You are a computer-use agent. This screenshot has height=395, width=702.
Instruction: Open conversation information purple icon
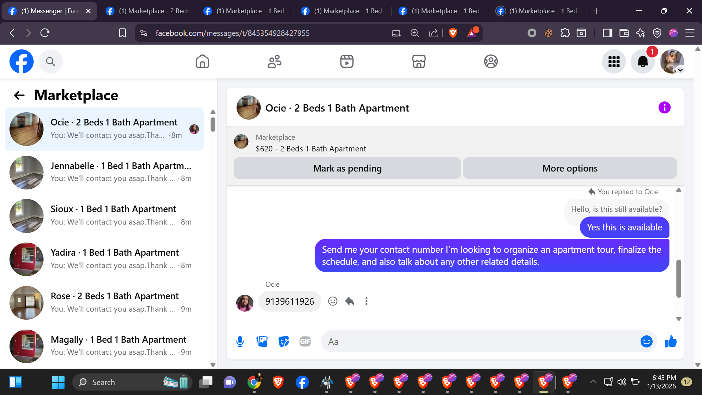tap(664, 108)
